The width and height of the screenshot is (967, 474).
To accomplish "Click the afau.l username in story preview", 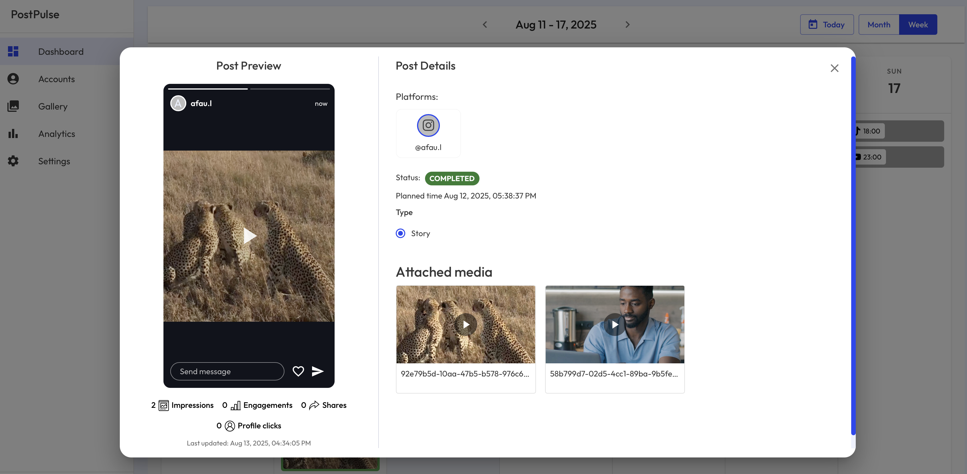I will click(x=201, y=103).
